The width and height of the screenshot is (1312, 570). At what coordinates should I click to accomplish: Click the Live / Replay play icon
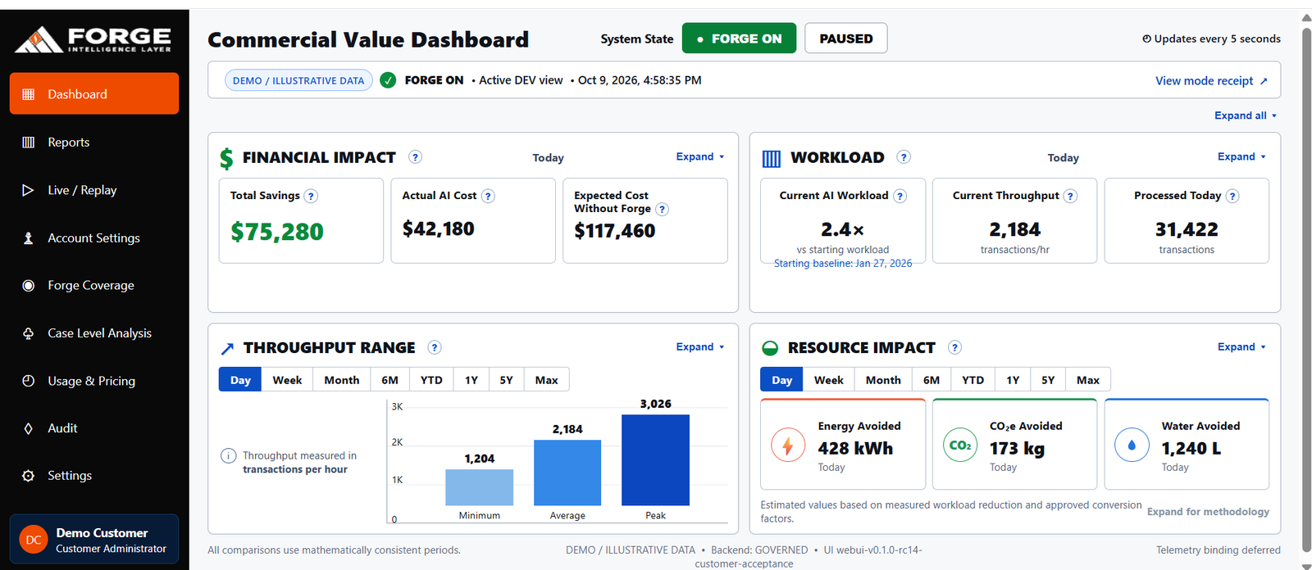tap(28, 190)
